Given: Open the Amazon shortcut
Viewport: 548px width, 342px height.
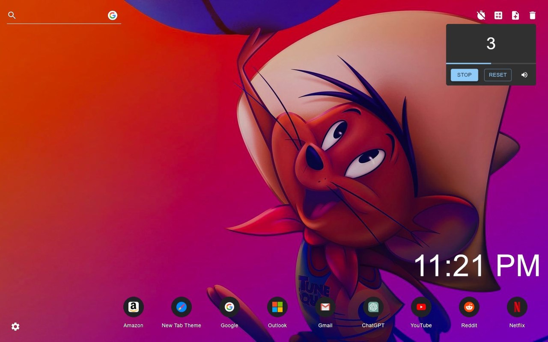Looking at the screenshot, I should click(134, 313).
